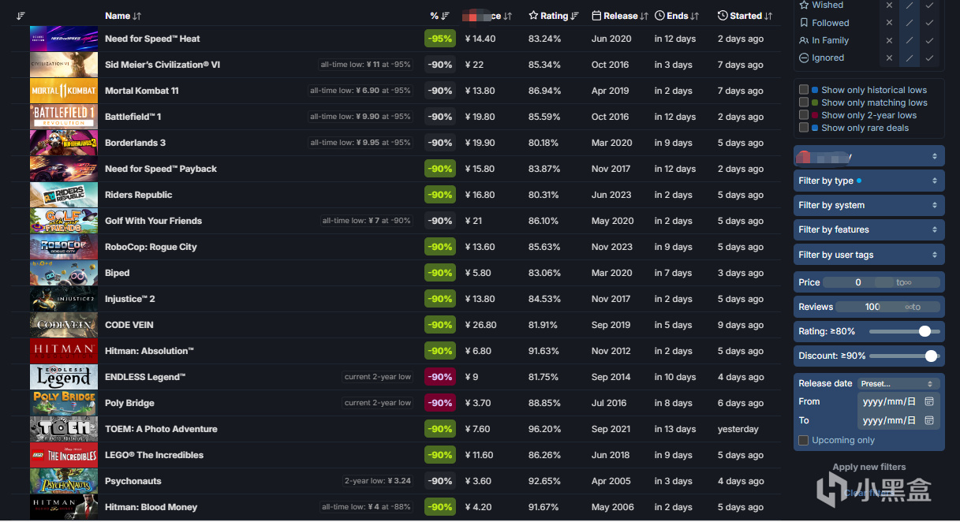Click the TOEM thumbnail image
This screenshot has width=960, height=522.
64,429
